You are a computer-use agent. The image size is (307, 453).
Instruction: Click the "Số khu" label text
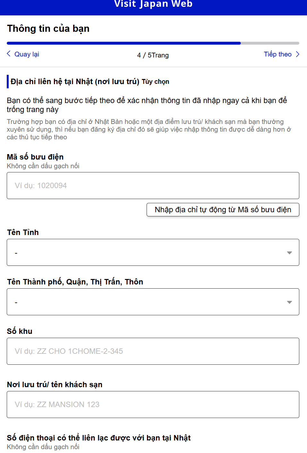[20, 331]
